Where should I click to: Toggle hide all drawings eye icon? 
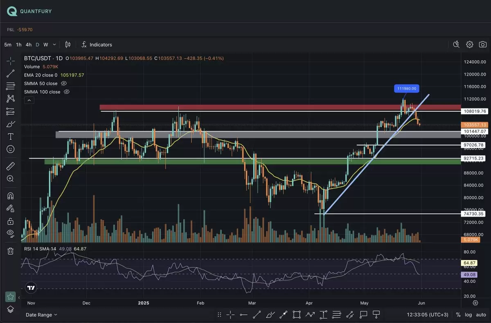[10, 234]
